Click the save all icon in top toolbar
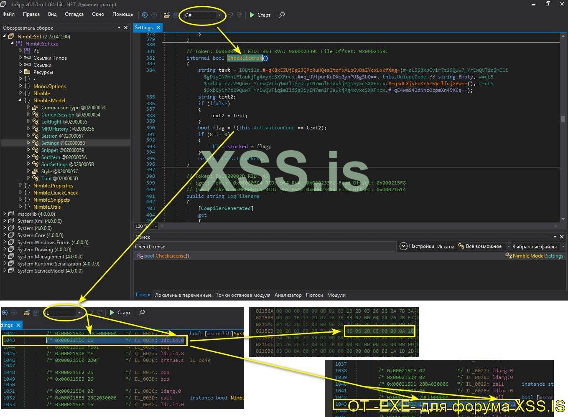568x417 pixels. pyautogui.click(x=176, y=15)
